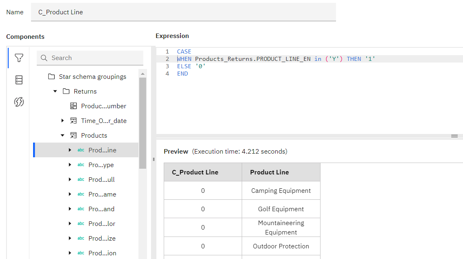
Task: Expand the Pro...ype item
Action: pos(70,165)
